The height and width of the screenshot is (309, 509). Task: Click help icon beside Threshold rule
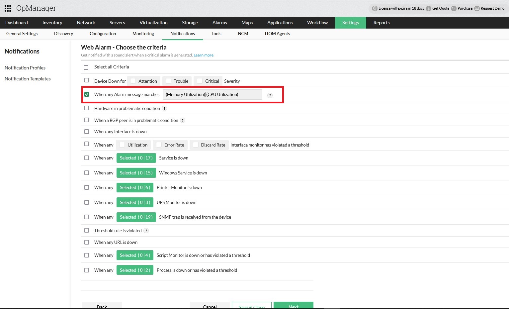(x=146, y=231)
